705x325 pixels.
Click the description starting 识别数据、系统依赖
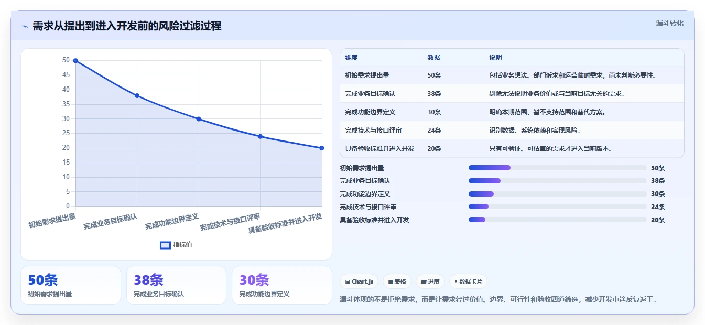[x=535, y=130]
